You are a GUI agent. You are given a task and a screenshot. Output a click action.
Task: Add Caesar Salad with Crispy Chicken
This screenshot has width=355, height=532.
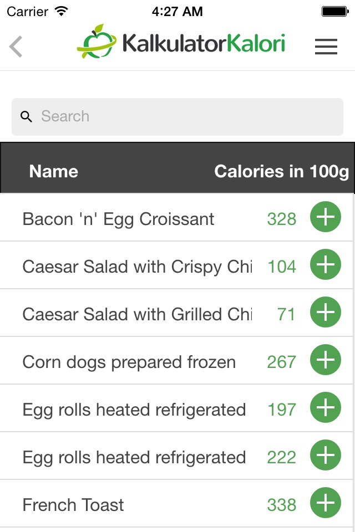(x=326, y=264)
